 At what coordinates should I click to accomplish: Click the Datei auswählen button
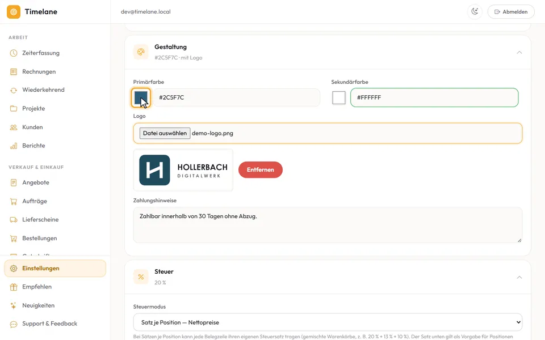[x=165, y=133]
